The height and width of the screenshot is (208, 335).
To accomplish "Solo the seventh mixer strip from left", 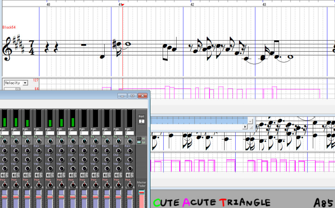I will click(x=75, y=175).
